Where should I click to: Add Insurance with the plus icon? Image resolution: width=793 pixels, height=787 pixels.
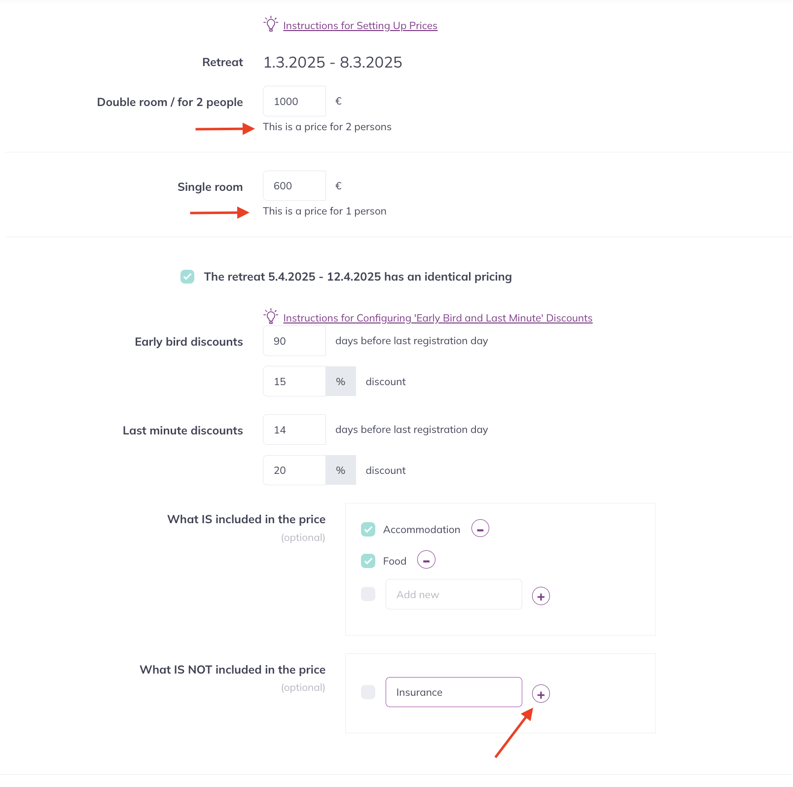click(x=541, y=694)
